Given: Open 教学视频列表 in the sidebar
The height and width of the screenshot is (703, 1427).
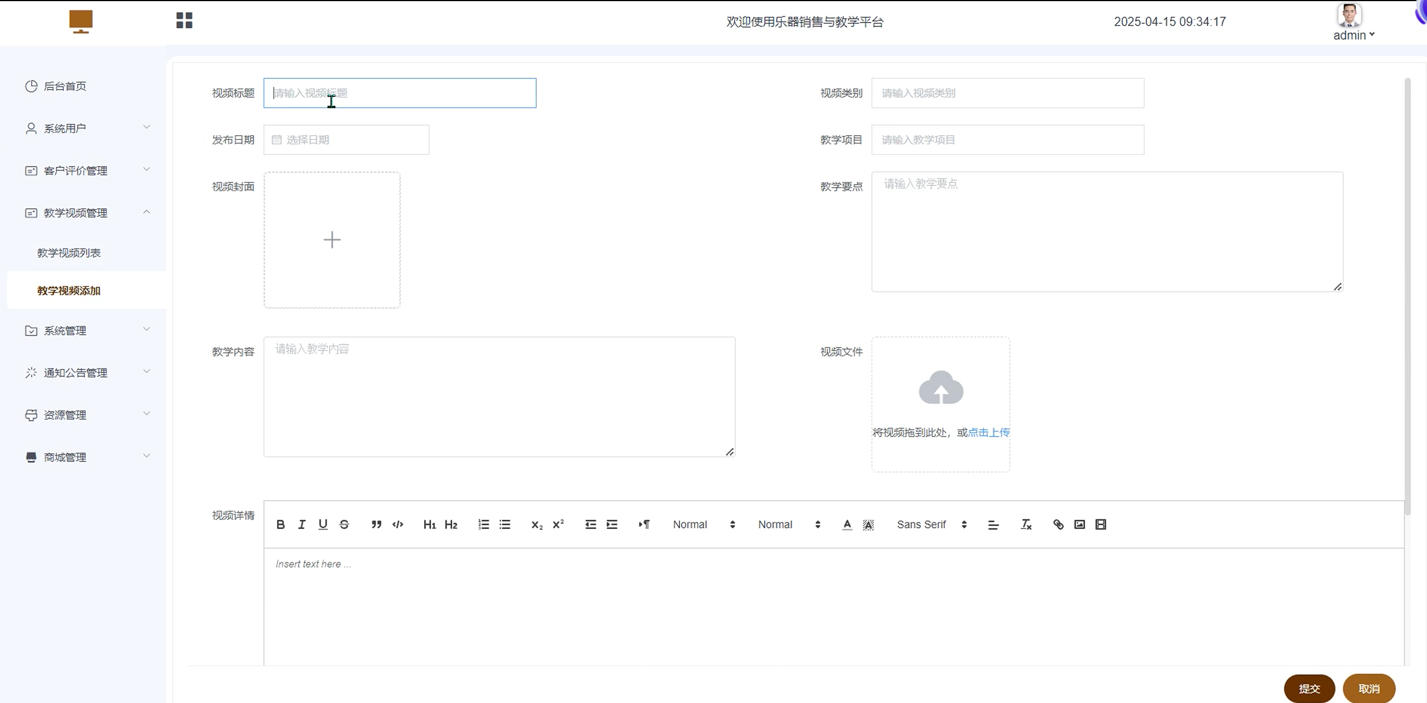Looking at the screenshot, I should 69,253.
